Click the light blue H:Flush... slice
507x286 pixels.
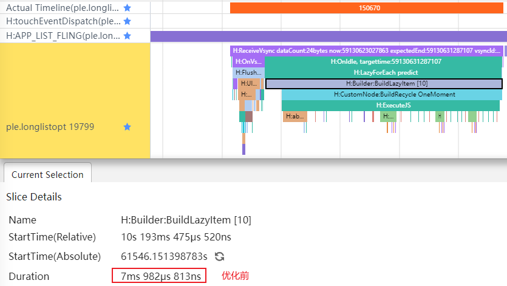(x=248, y=72)
